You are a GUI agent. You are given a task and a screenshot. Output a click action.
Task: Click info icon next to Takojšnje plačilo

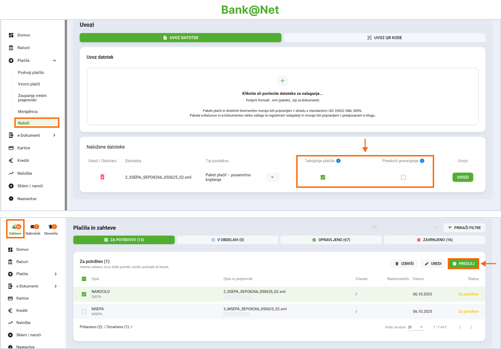[339, 161]
